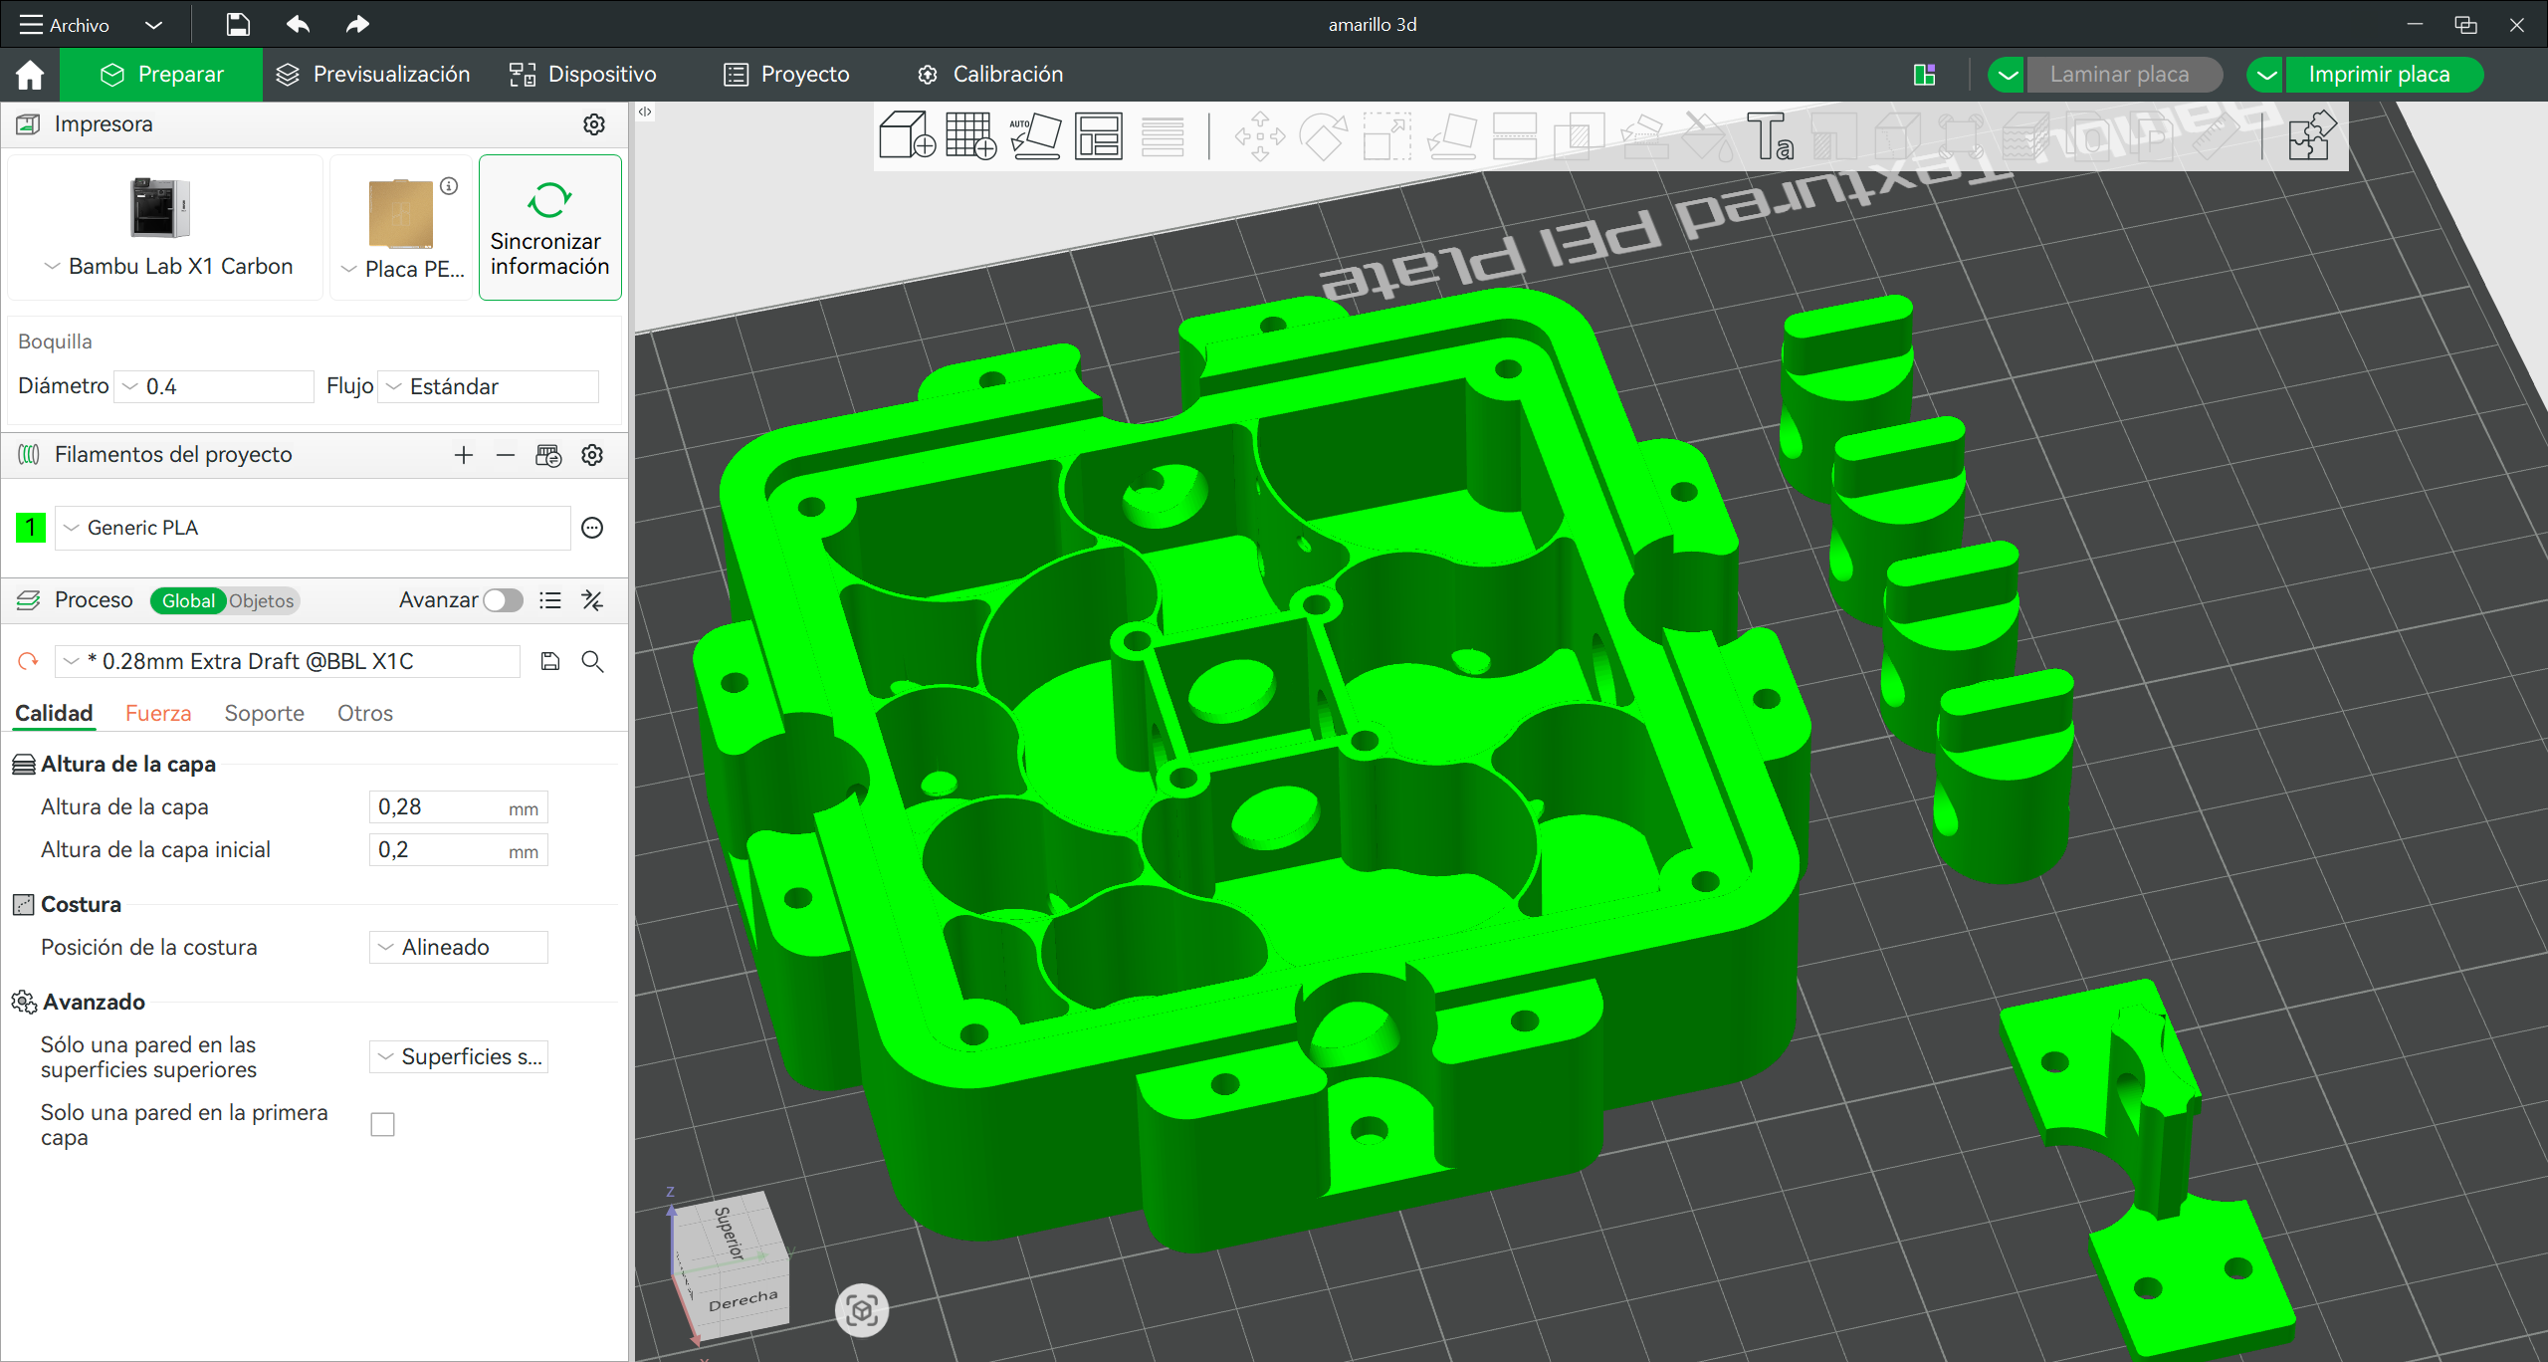
Task: Switch process scope to Objetos
Action: [x=262, y=600]
